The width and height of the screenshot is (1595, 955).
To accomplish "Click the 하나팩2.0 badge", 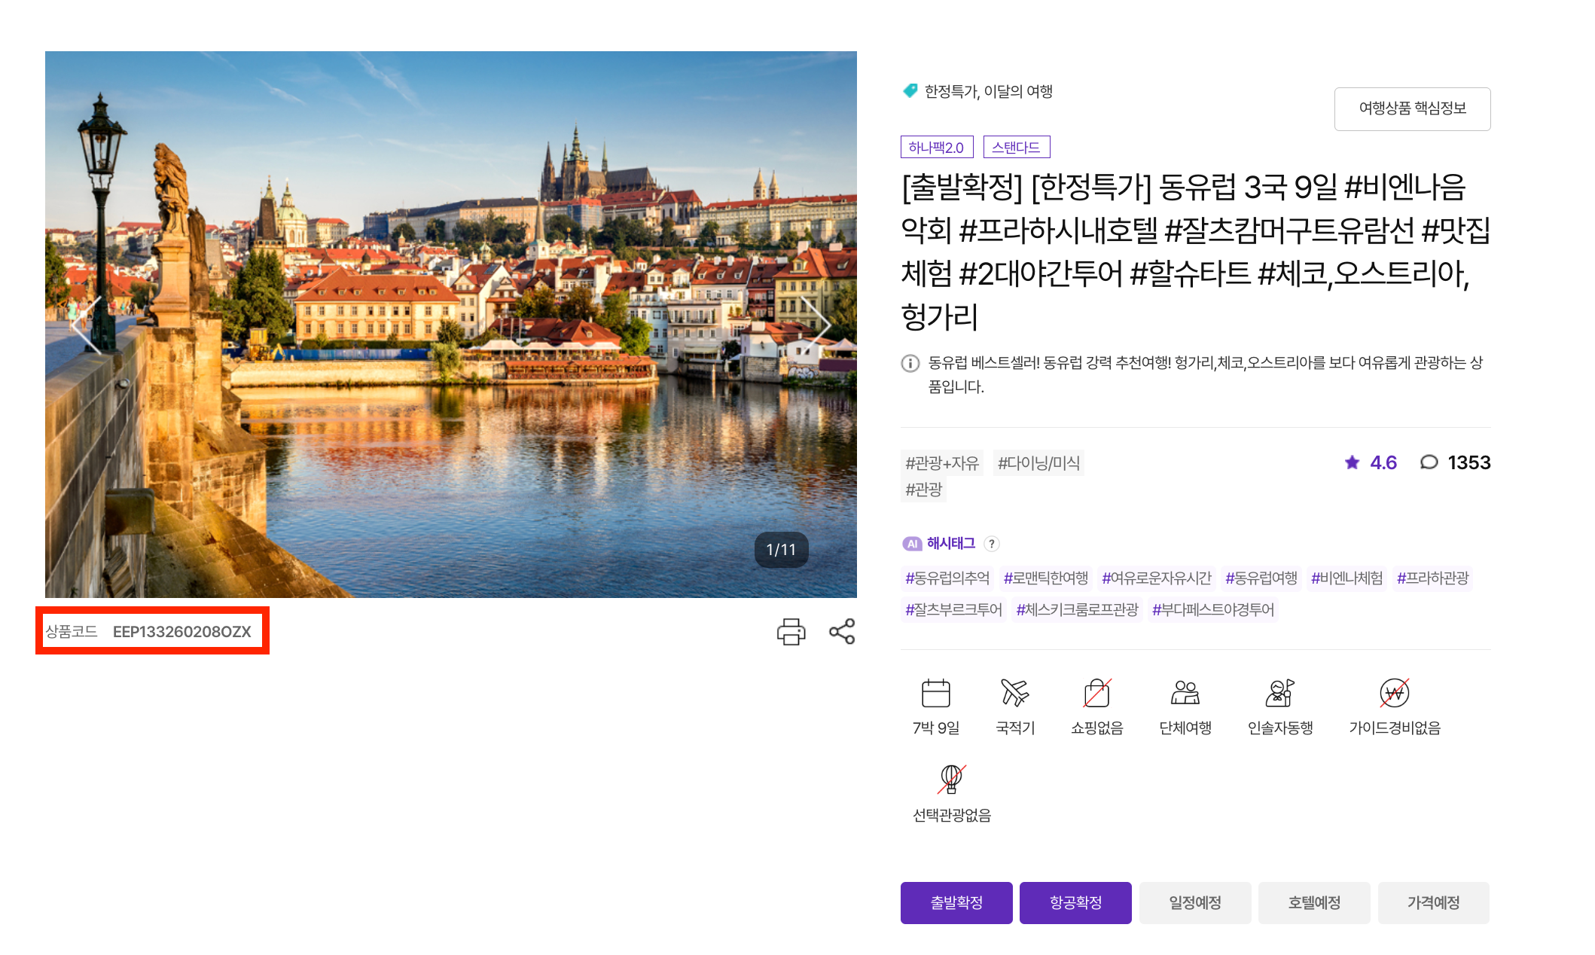I will click(x=936, y=148).
